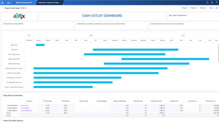
Task: Open the Project Assignments link
Action: click(178, 15)
